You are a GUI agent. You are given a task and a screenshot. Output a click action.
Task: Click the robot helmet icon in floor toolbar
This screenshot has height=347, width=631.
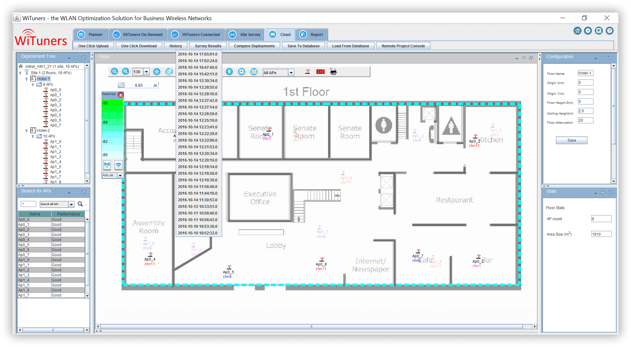(x=333, y=72)
